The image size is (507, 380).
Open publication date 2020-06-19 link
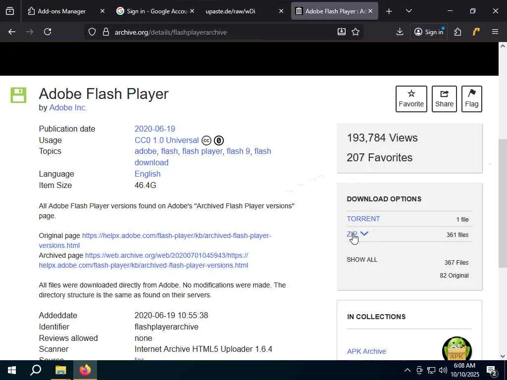[154, 129]
